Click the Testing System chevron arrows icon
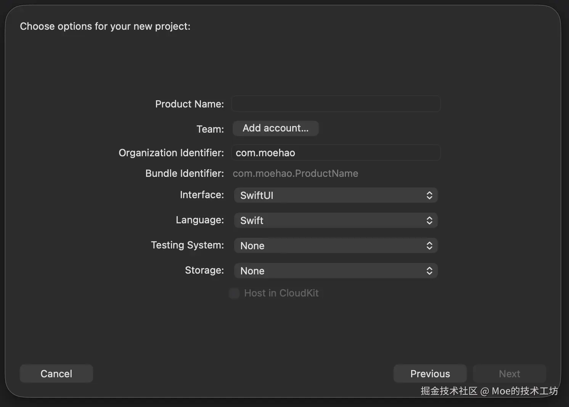Screen dimensions: 569x407 pos(429,246)
